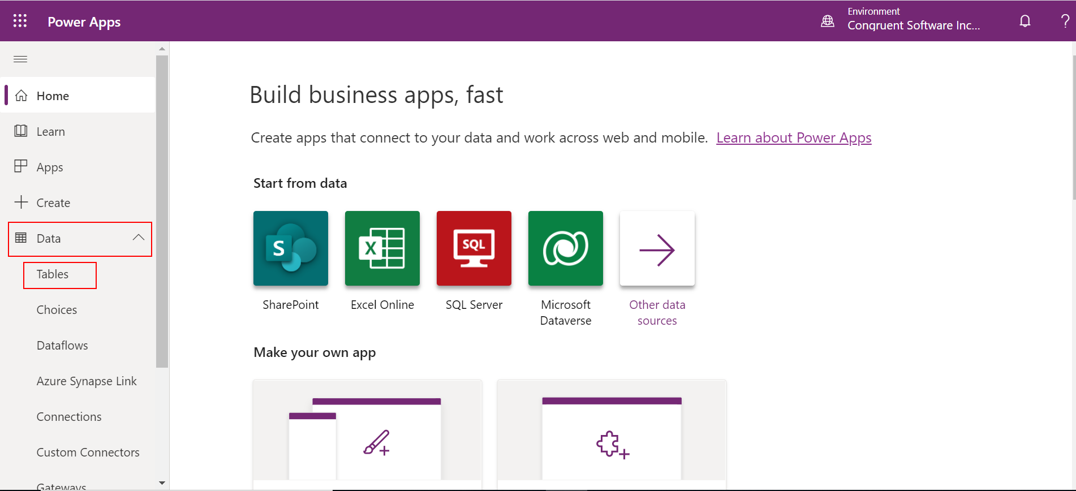Click the Power Apps title
The image size is (1076, 491).
tap(84, 22)
